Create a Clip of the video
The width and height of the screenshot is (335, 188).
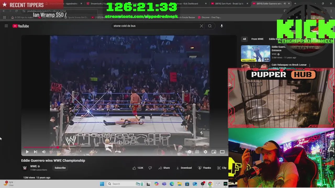(222, 168)
